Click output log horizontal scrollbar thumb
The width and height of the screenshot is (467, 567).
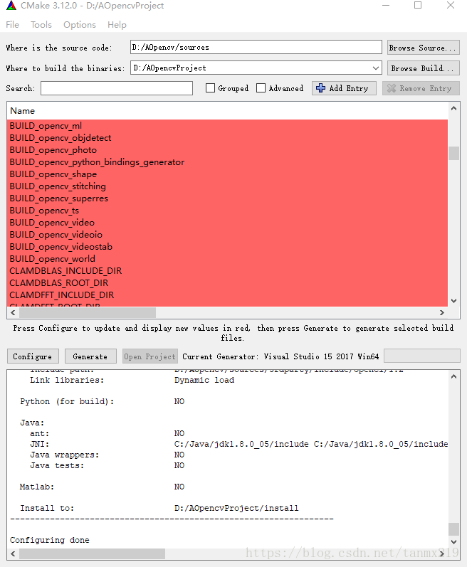click(93, 553)
